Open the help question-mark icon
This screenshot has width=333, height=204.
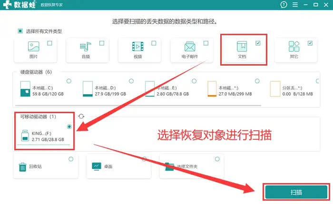point(284,5)
